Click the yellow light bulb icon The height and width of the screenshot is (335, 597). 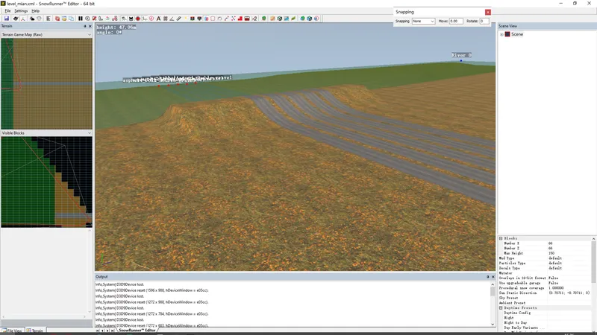pyautogui.click(x=186, y=18)
